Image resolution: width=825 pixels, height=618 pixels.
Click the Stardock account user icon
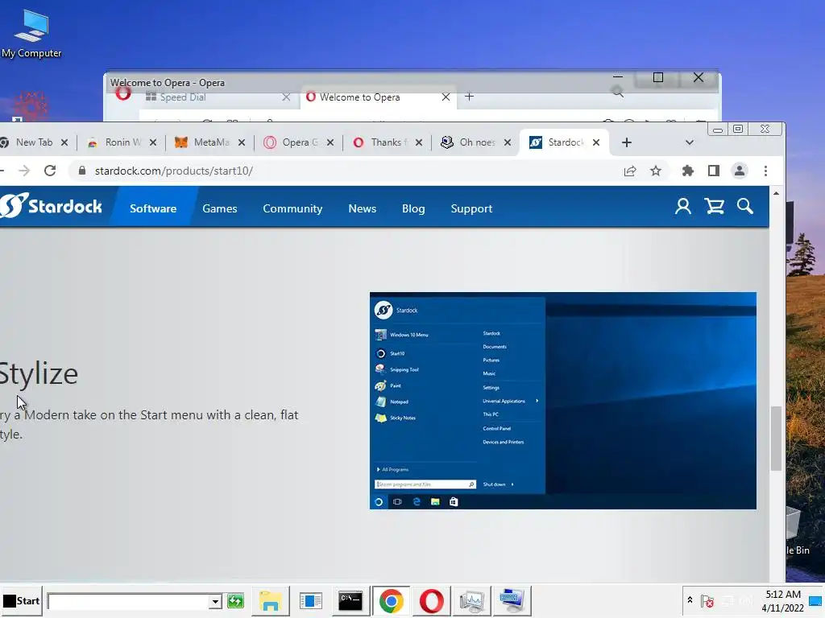[683, 207]
